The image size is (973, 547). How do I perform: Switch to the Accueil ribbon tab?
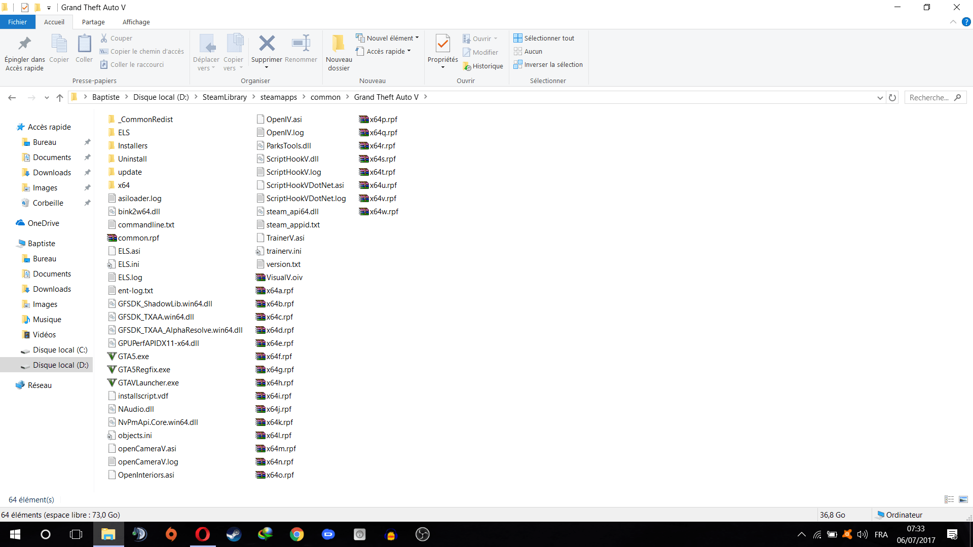54,22
